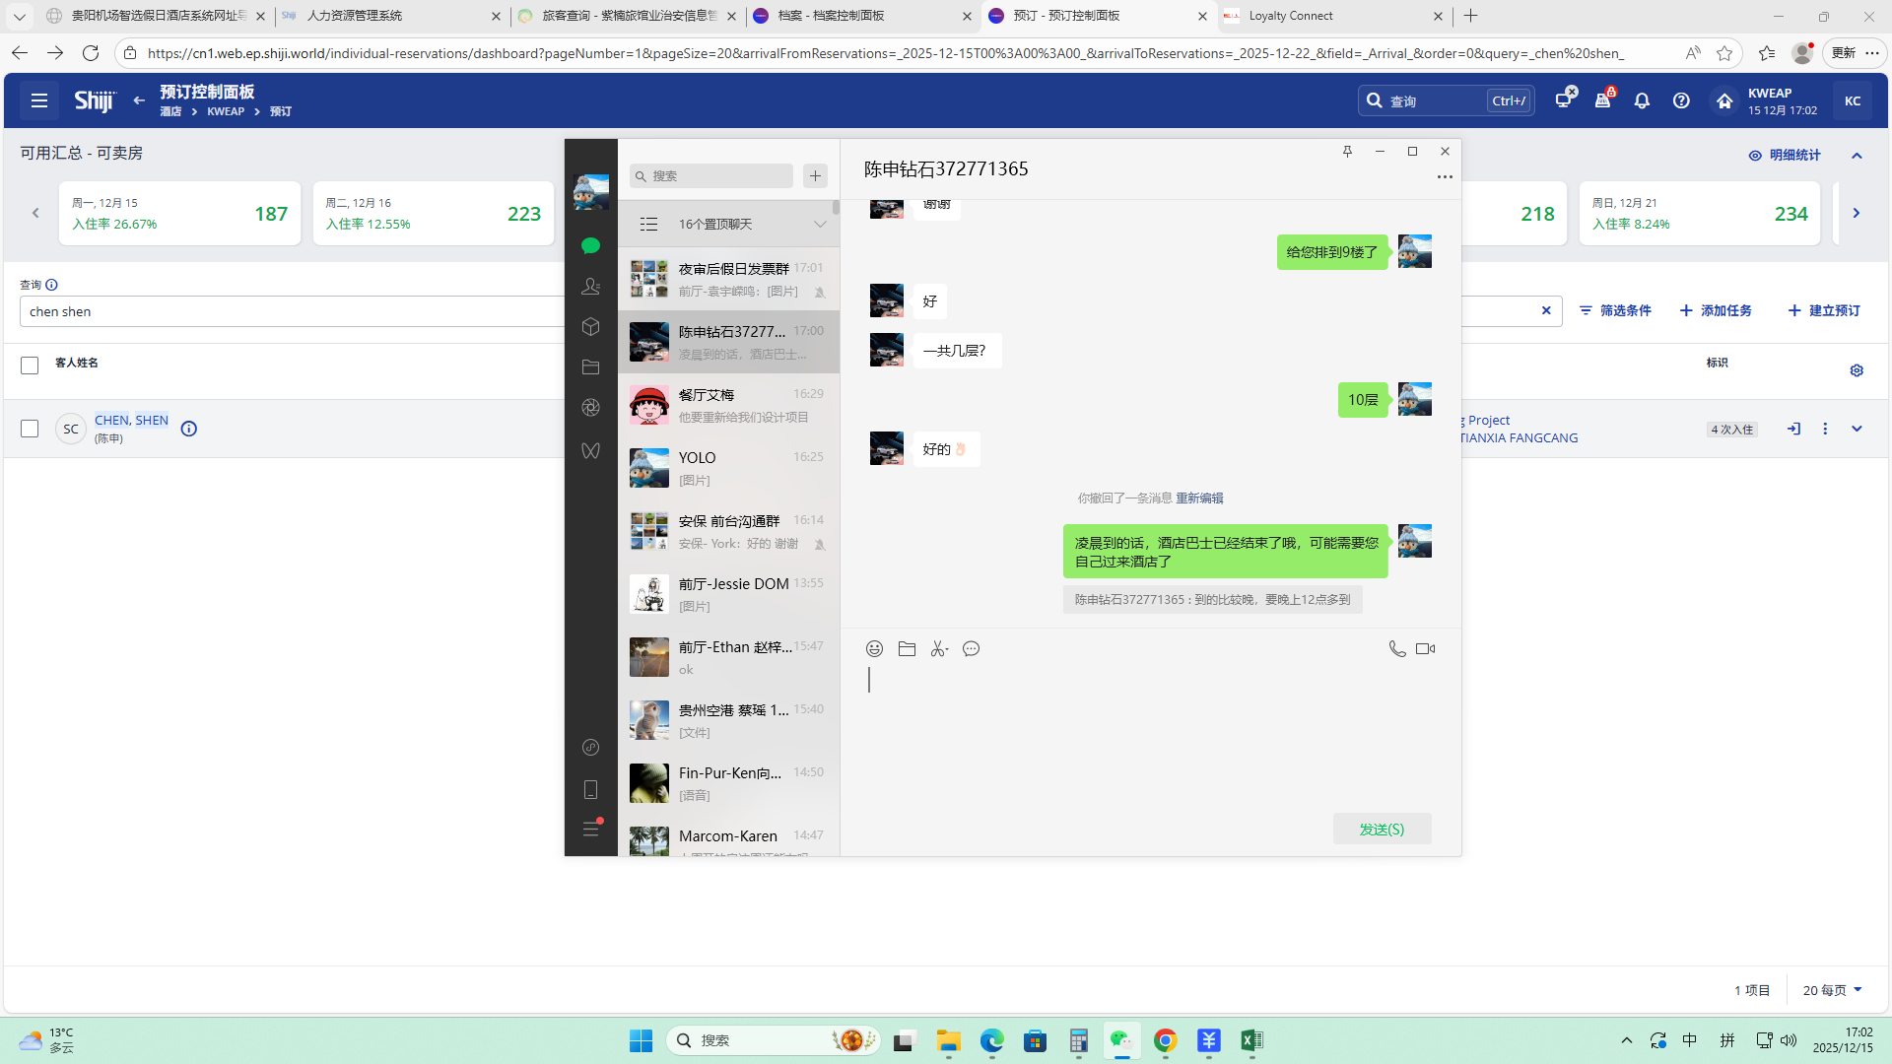Click the 建立预订 create reservation button
Viewport: 1892px width, 1064px height.
(x=1824, y=310)
